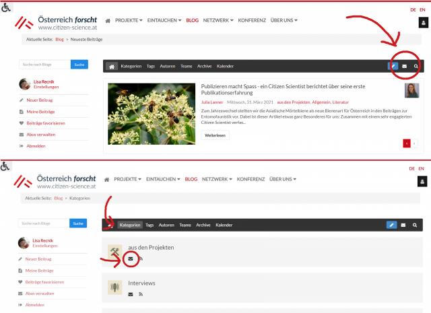
Task: Select highlighted Kategorien tab on Kategorien page
Action: pos(130,225)
